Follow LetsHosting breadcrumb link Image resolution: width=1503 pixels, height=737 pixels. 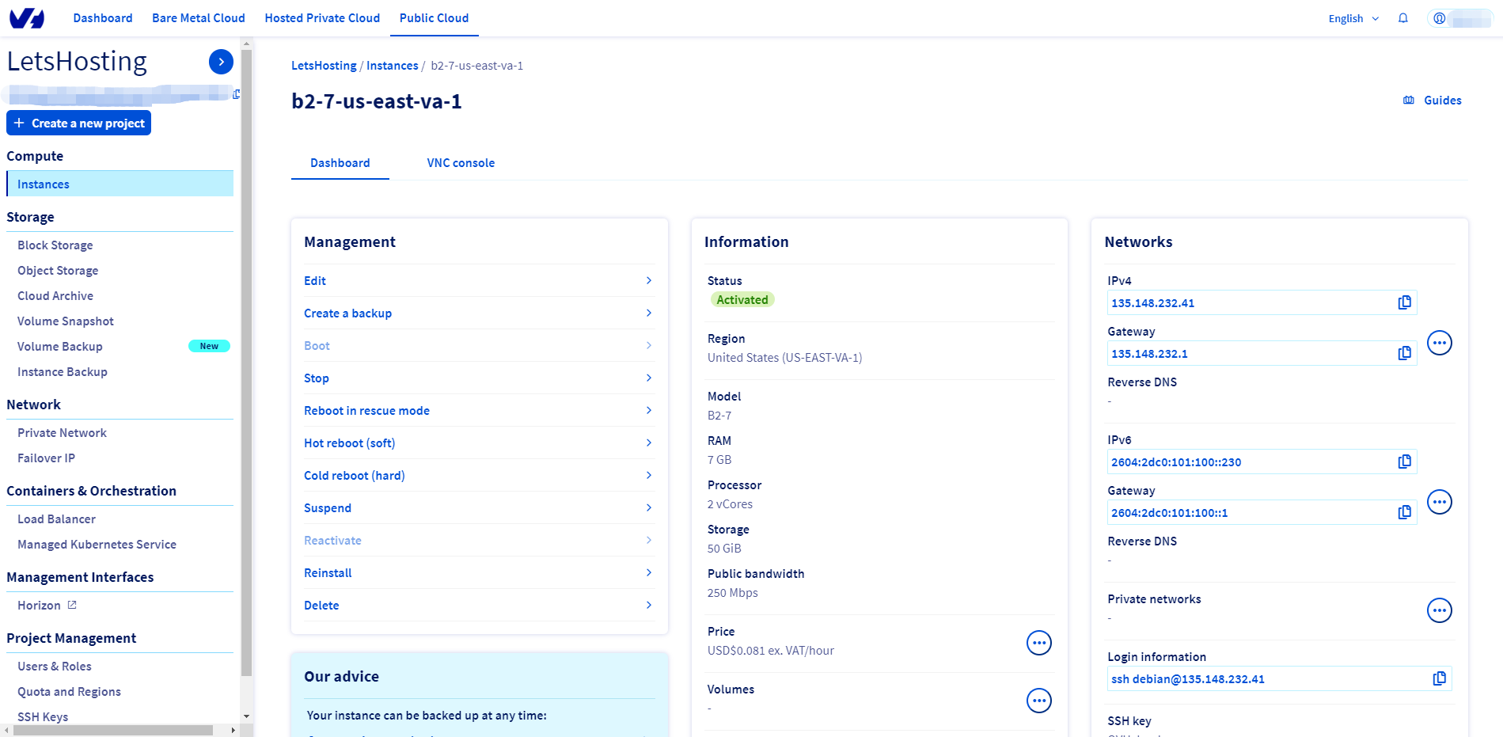[324, 66]
